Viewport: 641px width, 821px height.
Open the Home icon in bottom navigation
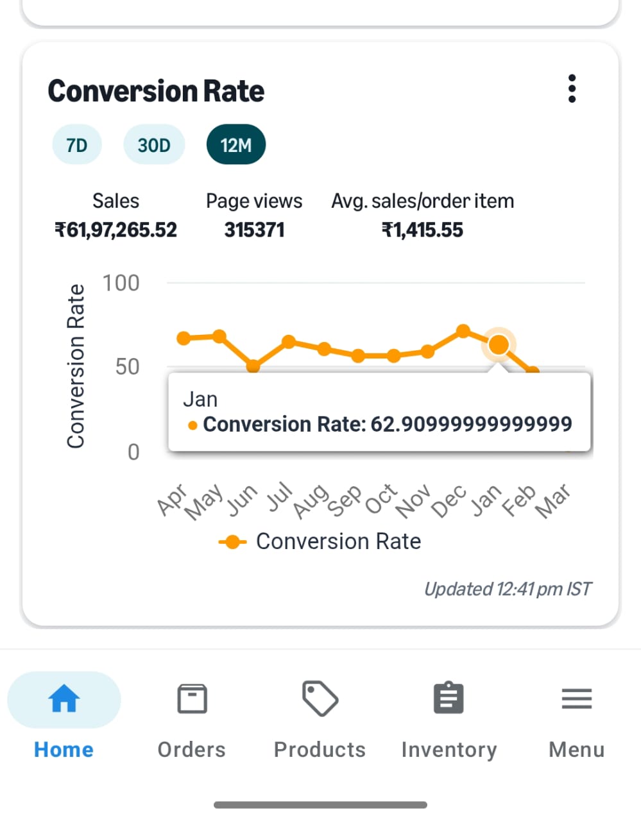click(x=64, y=699)
